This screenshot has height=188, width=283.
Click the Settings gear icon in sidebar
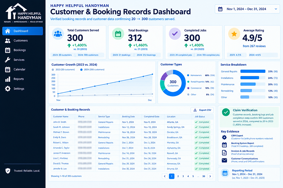[8, 89]
